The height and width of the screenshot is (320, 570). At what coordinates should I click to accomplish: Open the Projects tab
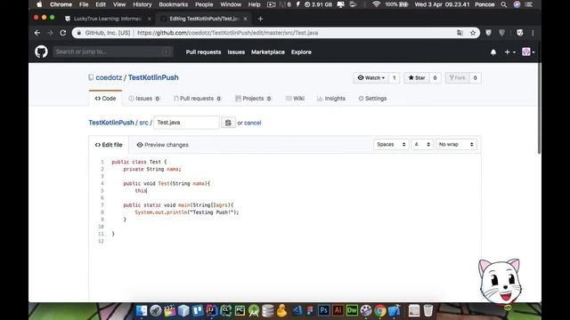pos(253,99)
